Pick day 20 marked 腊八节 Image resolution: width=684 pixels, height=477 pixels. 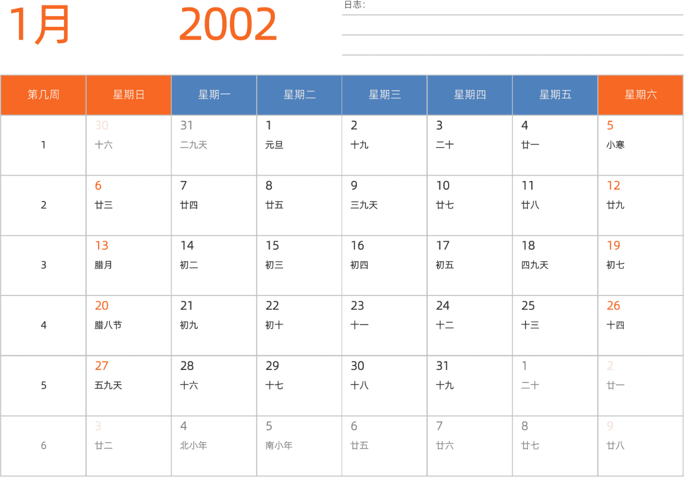pos(129,326)
